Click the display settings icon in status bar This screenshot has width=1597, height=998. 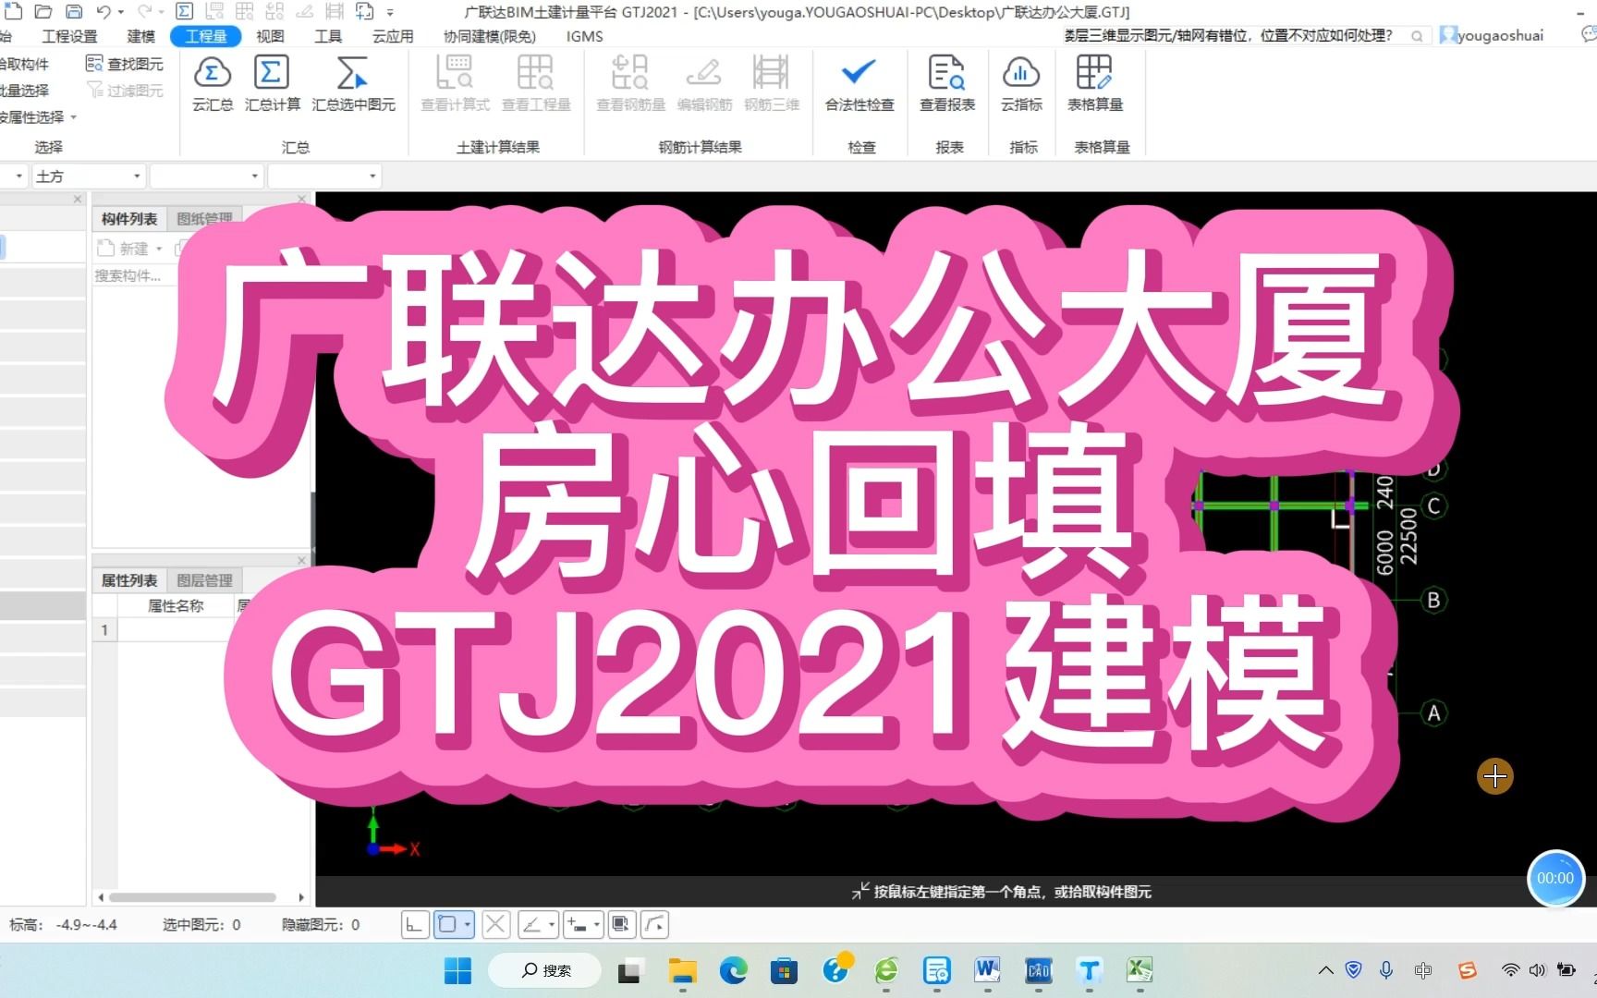[x=621, y=924]
